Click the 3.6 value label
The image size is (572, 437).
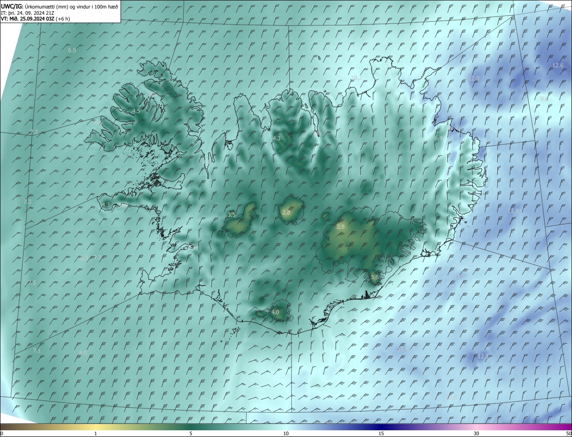coord(374,277)
